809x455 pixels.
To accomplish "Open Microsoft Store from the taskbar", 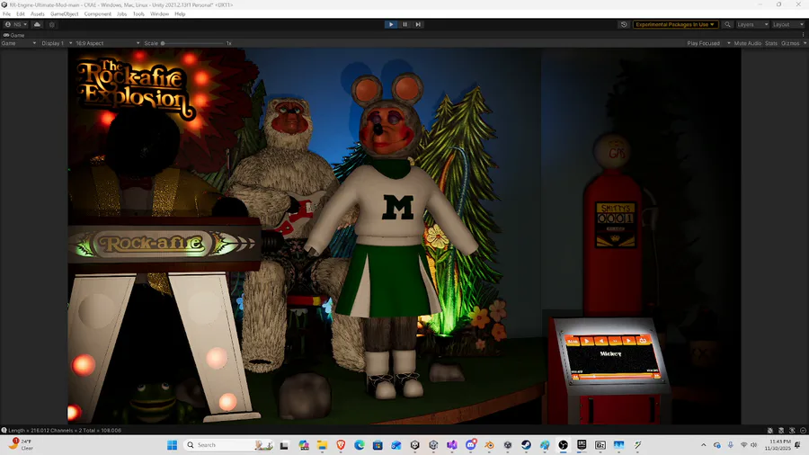I will point(378,445).
